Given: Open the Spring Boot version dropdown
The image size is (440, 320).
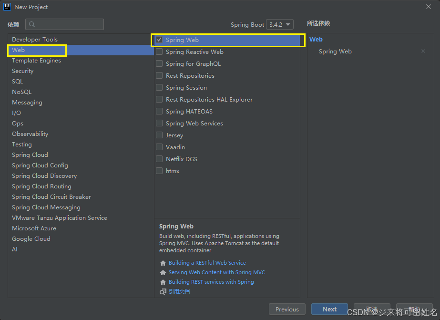Looking at the screenshot, I should (x=279, y=24).
